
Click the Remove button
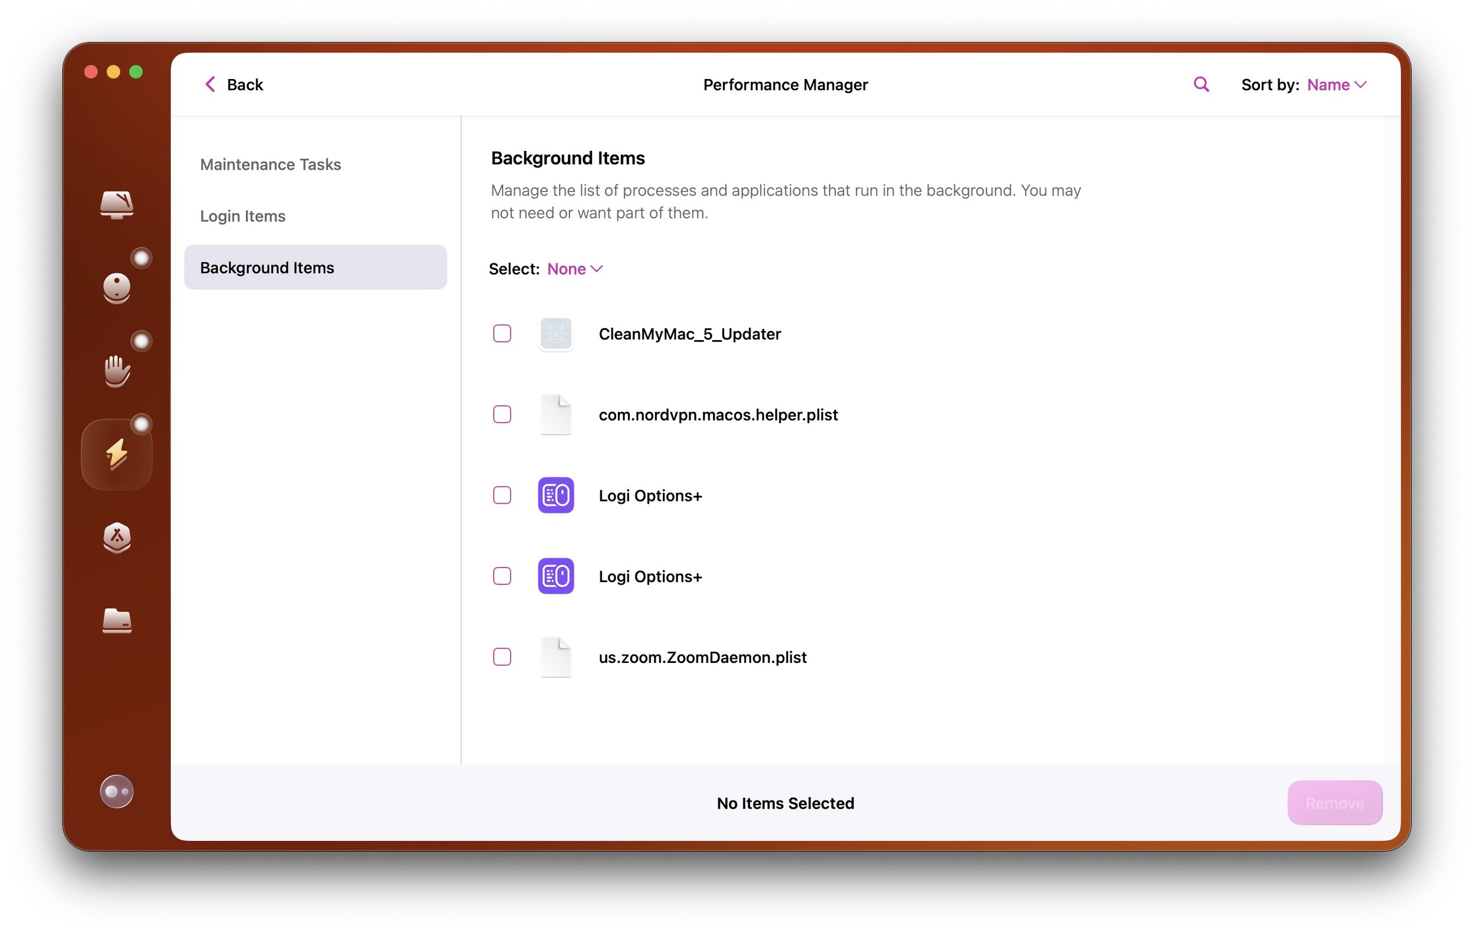point(1334,803)
